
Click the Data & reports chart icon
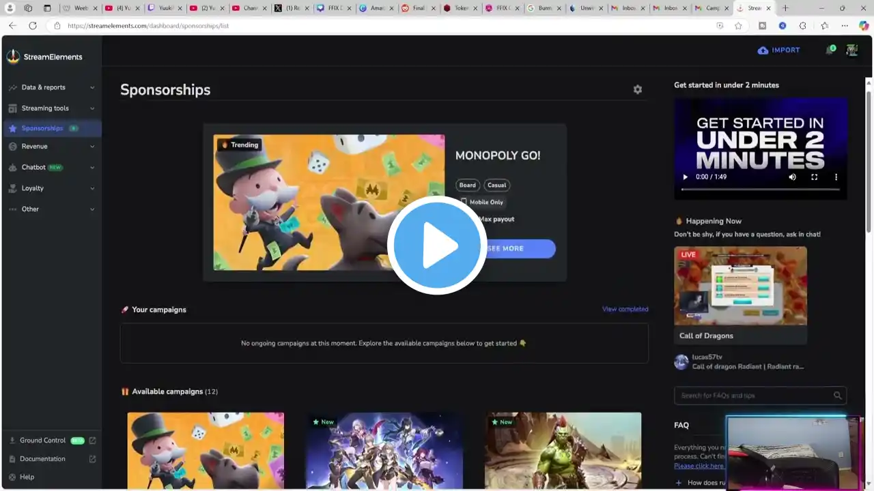[13, 87]
